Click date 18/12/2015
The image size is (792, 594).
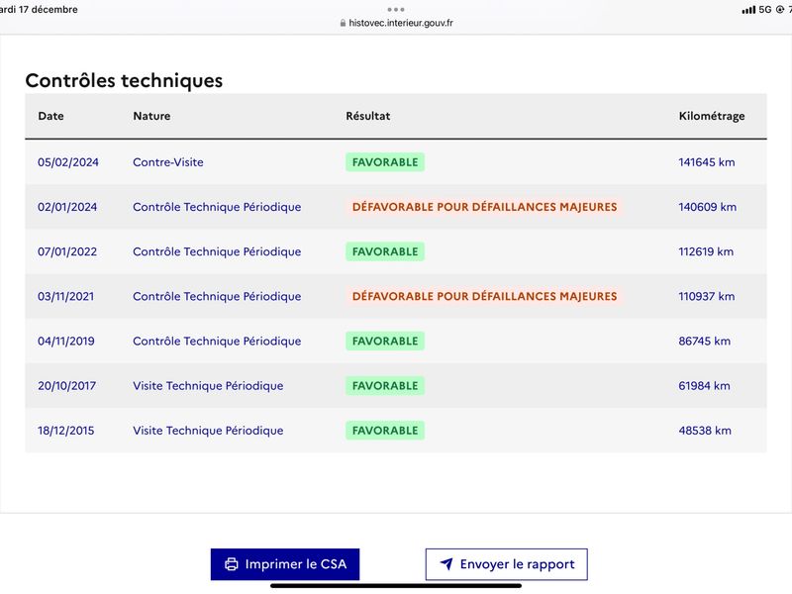[x=65, y=431]
